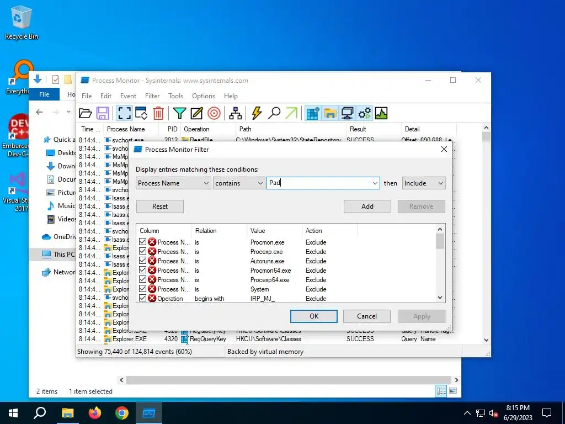Click the File tab in the Explorer window
Viewport: 565px width, 424px height.
44,94
